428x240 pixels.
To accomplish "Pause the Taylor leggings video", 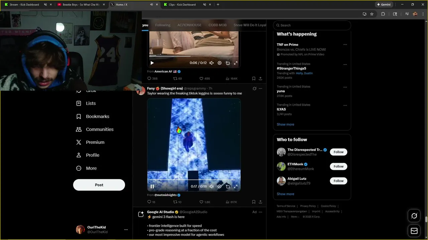I will 152,187.
